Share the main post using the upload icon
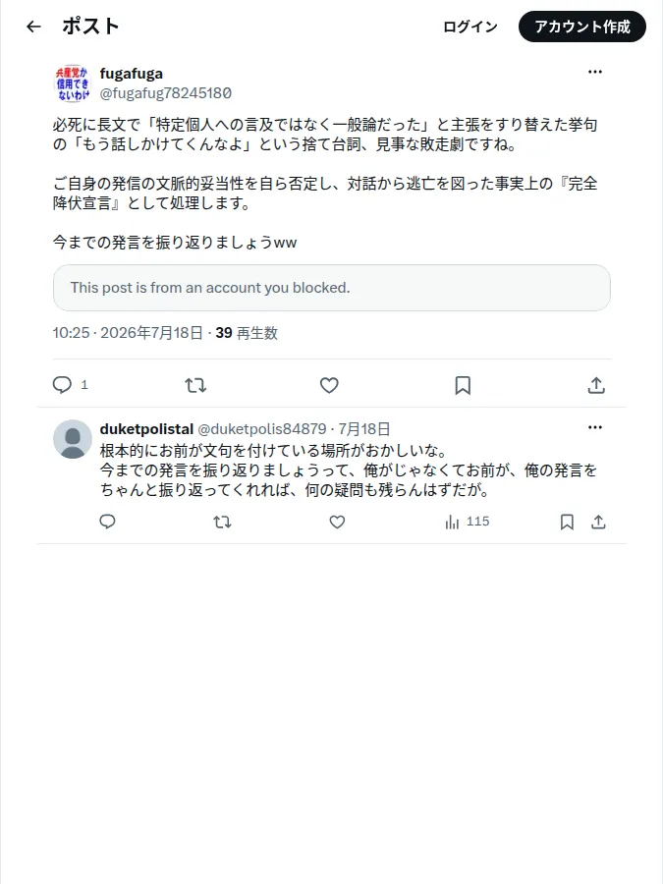 [x=596, y=386]
